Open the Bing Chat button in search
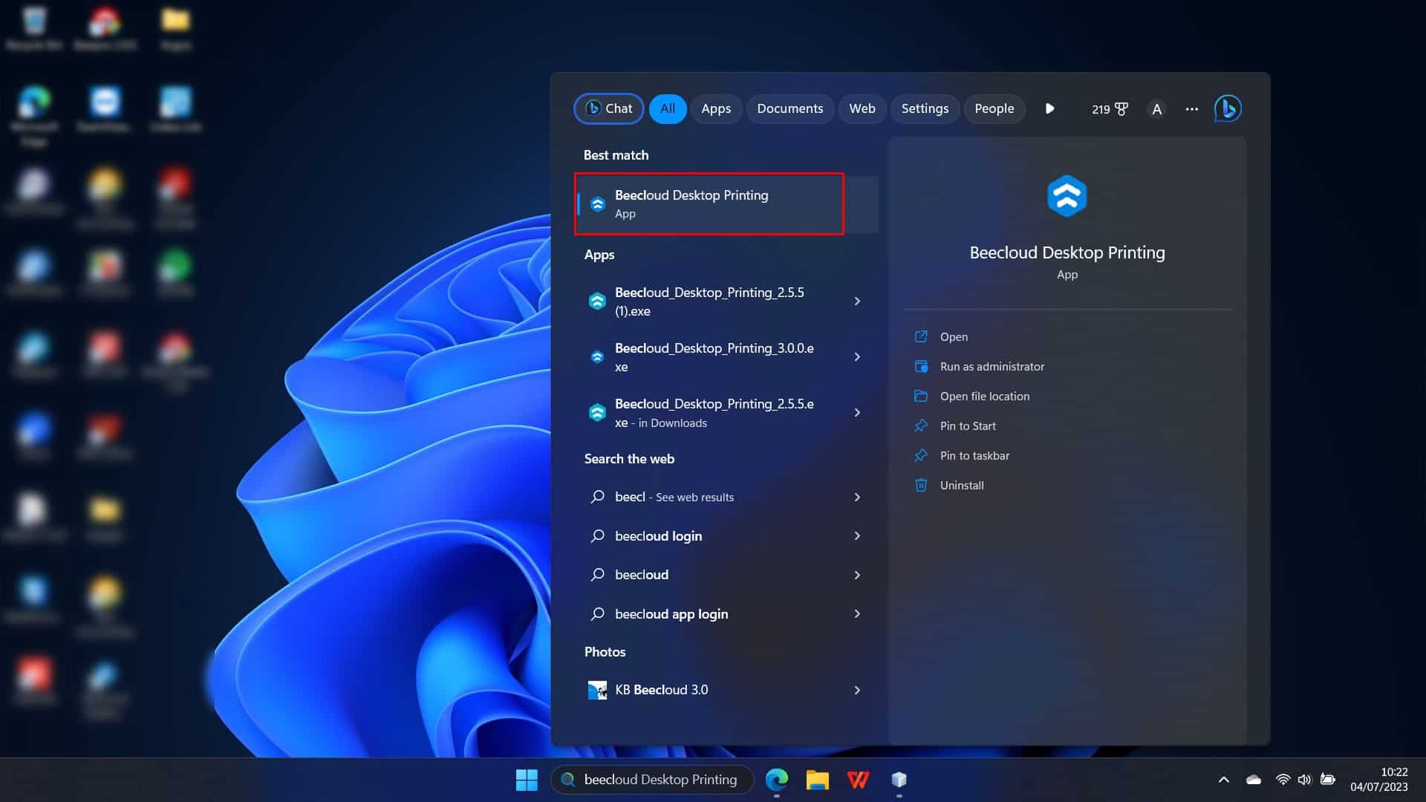 608,108
